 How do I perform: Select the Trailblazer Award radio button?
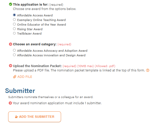point(15,33)
